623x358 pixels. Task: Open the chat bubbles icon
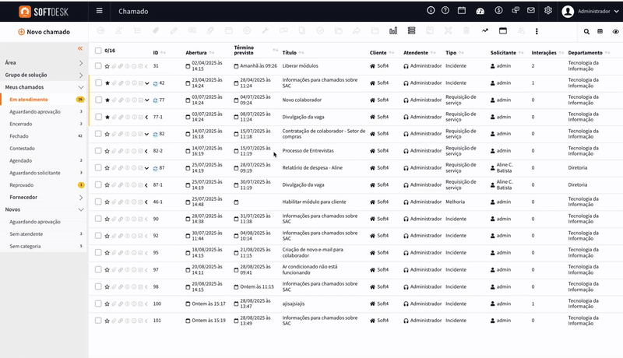516,11
